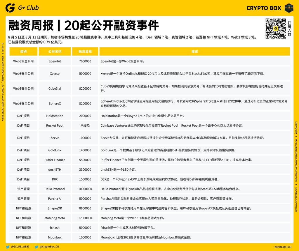
Task: Click the 扫码入群 label beside QR code
Action: [x=289, y=29]
